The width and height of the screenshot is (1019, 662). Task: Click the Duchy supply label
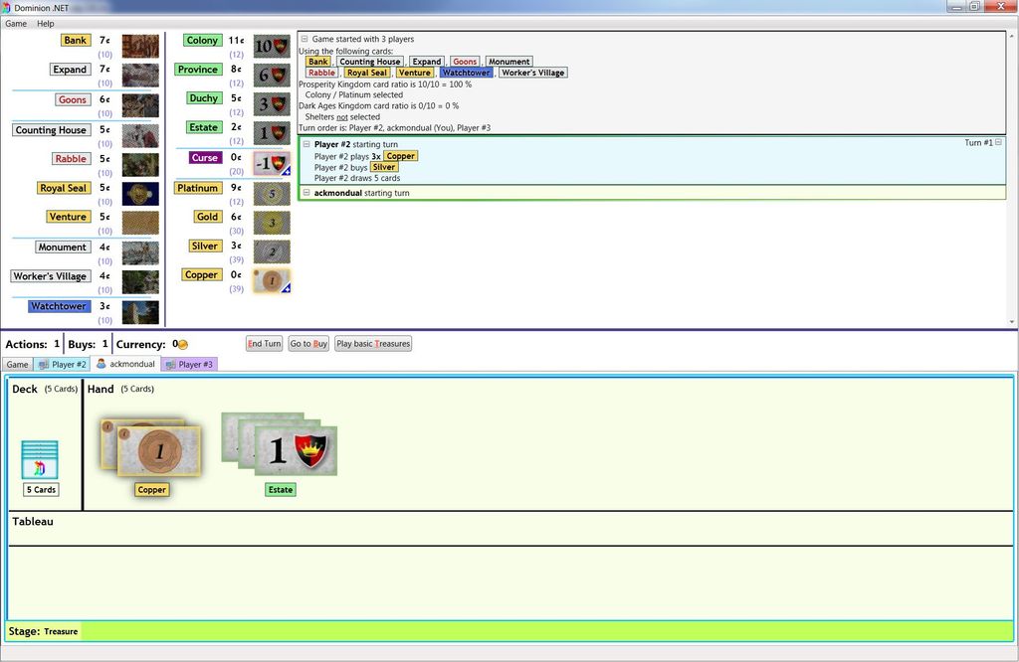pos(203,98)
